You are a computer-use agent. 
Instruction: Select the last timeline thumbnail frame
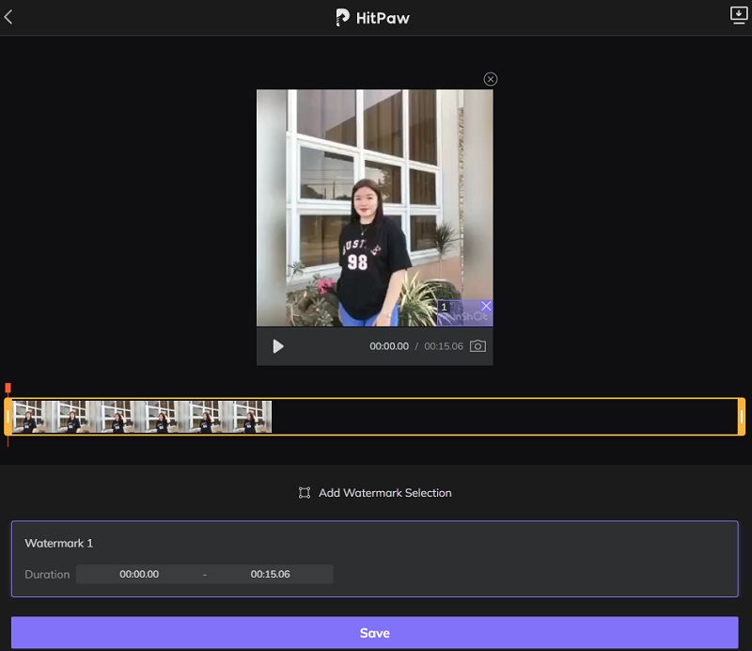coord(250,417)
